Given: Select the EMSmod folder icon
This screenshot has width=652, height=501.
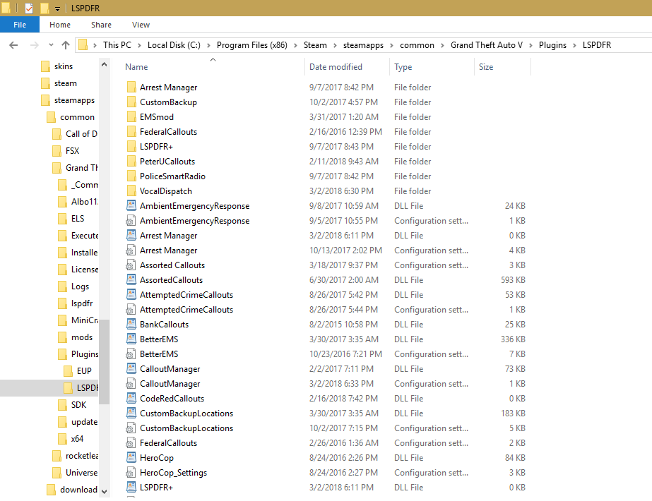Looking at the screenshot, I should pos(131,116).
